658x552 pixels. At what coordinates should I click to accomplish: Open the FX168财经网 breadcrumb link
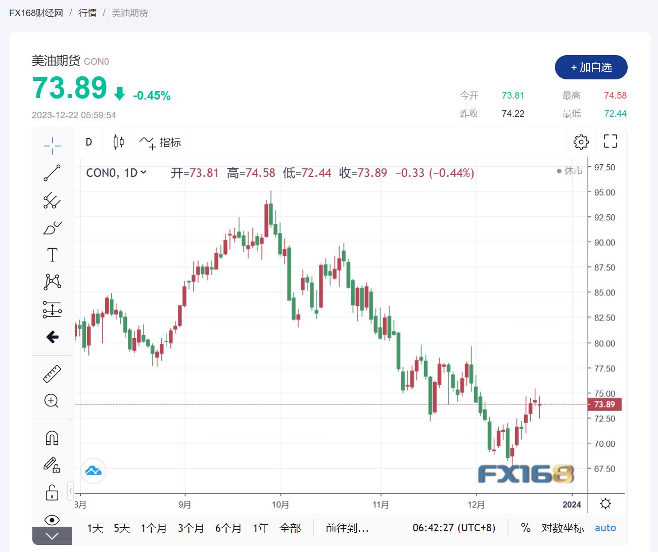coord(36,13)
